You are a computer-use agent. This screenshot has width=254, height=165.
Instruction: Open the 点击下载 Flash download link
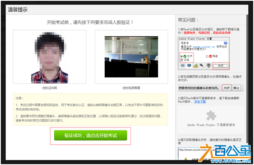200,102
